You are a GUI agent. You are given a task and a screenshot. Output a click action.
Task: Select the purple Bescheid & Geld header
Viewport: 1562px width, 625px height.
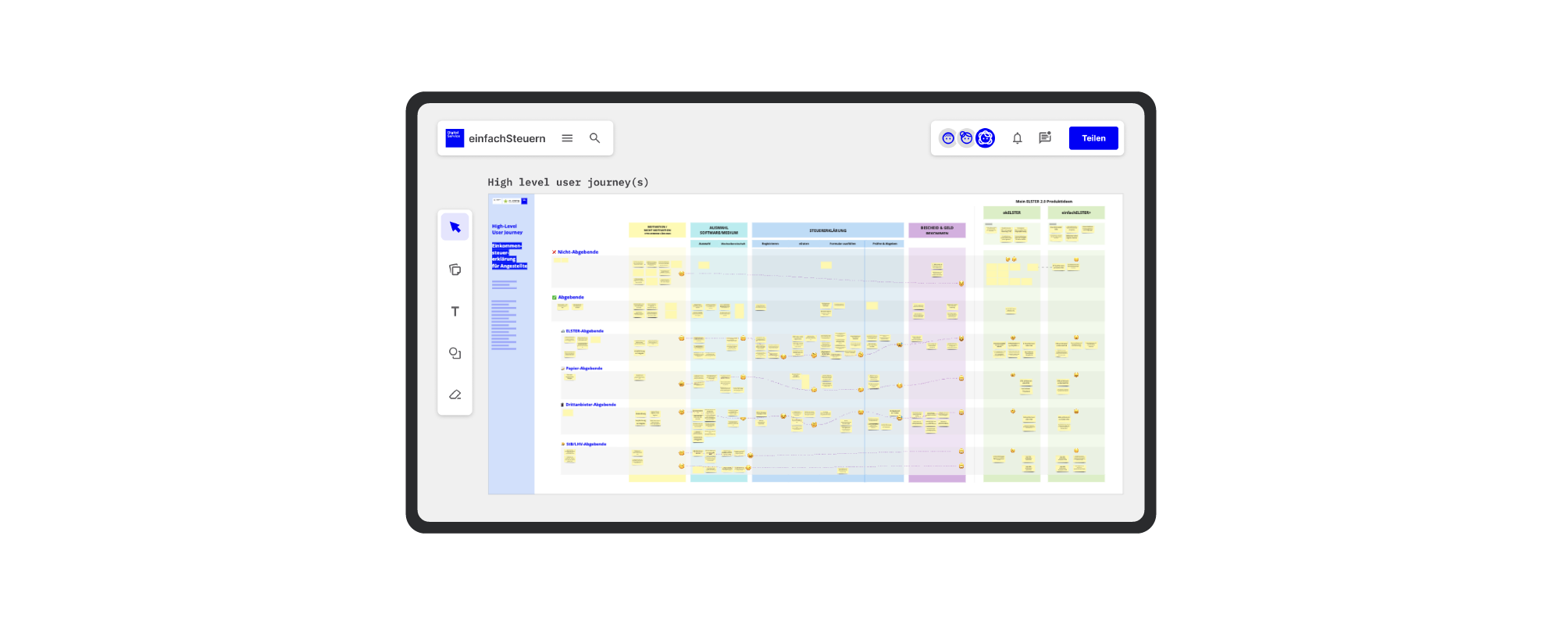coord(936,230)
